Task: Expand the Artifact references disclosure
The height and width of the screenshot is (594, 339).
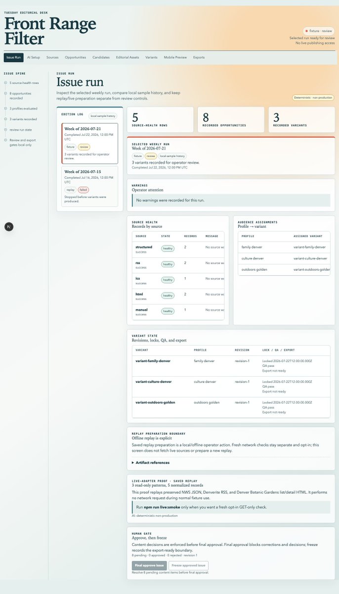Action: pyautogui.click(x=151, y=463)
